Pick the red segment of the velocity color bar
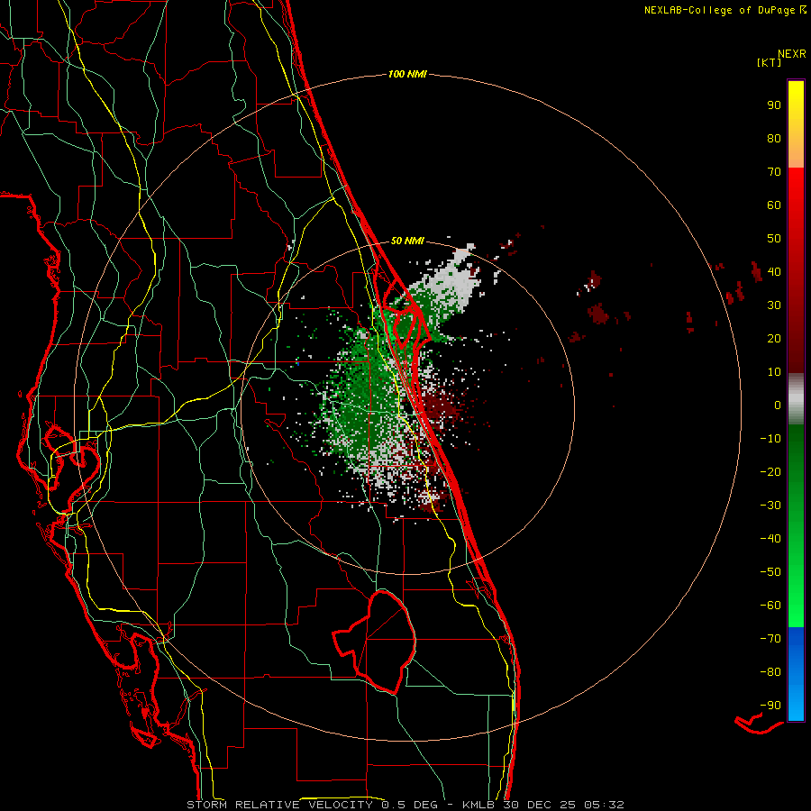The height and width of the screenshot is (811, 811). pos(796,270)
